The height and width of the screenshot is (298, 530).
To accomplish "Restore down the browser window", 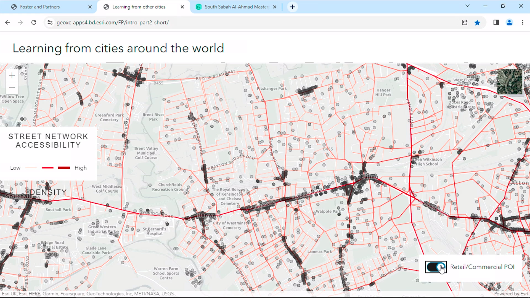I will click(x=503, y=6).
